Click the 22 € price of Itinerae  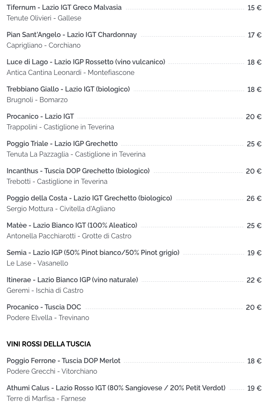[254, 280]
